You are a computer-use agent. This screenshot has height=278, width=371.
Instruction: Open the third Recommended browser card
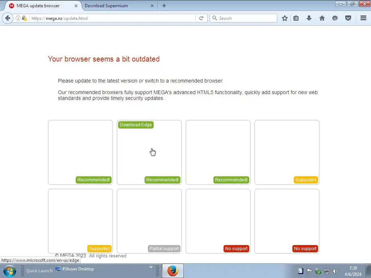point(218,152)
